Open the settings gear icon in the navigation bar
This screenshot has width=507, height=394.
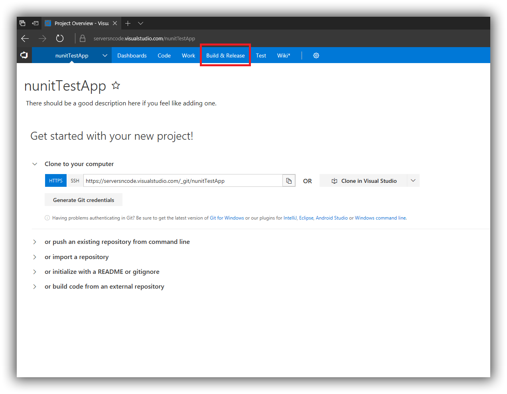click(316, 55)
